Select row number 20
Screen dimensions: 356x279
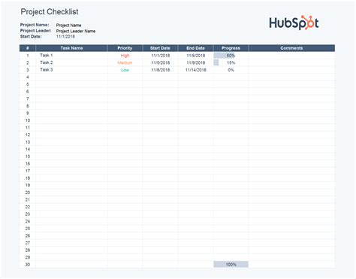pos(28,193)
